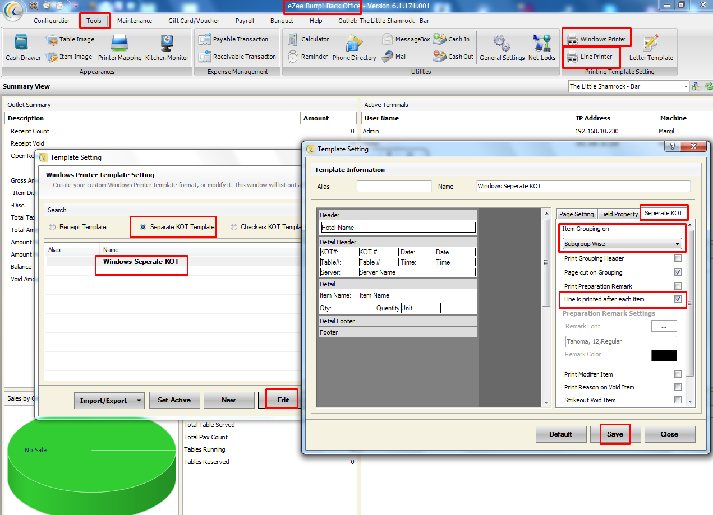The height and width of the screenshot is (515, 713).
Task: Click the Save button
Action: [615, 434]
